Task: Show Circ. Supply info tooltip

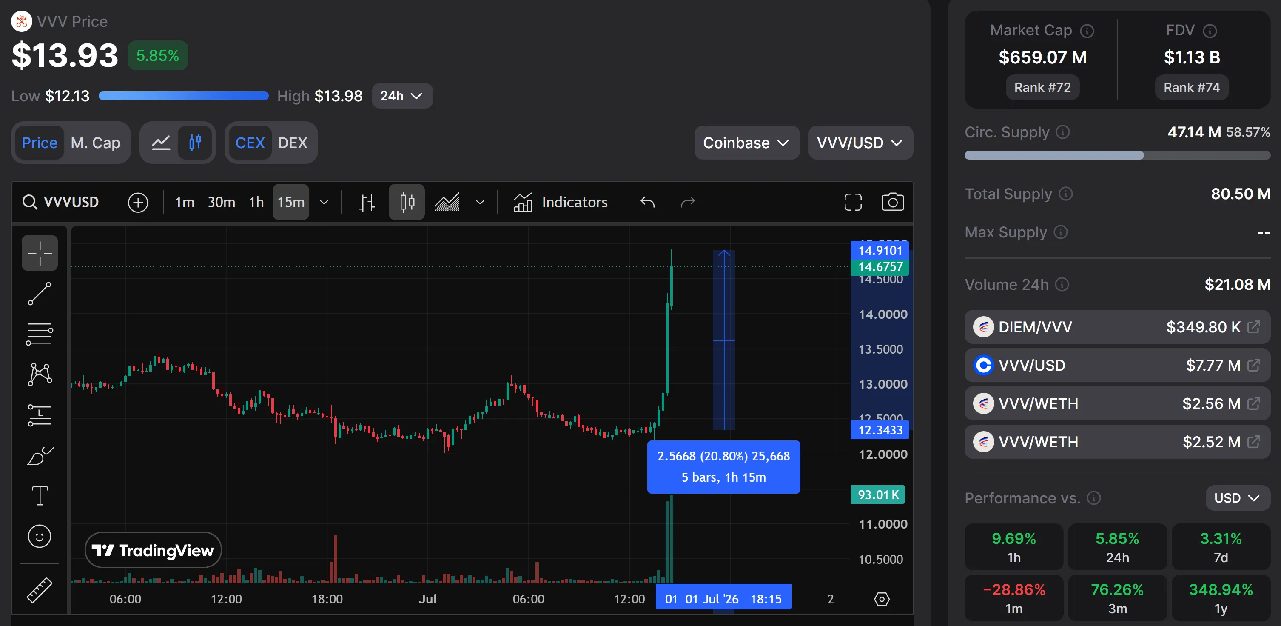Action: tap(1063, 132)
